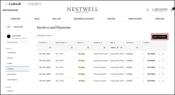
Task: Click Pay Now for INV-WC_00138
Action: tap(151, 81)
